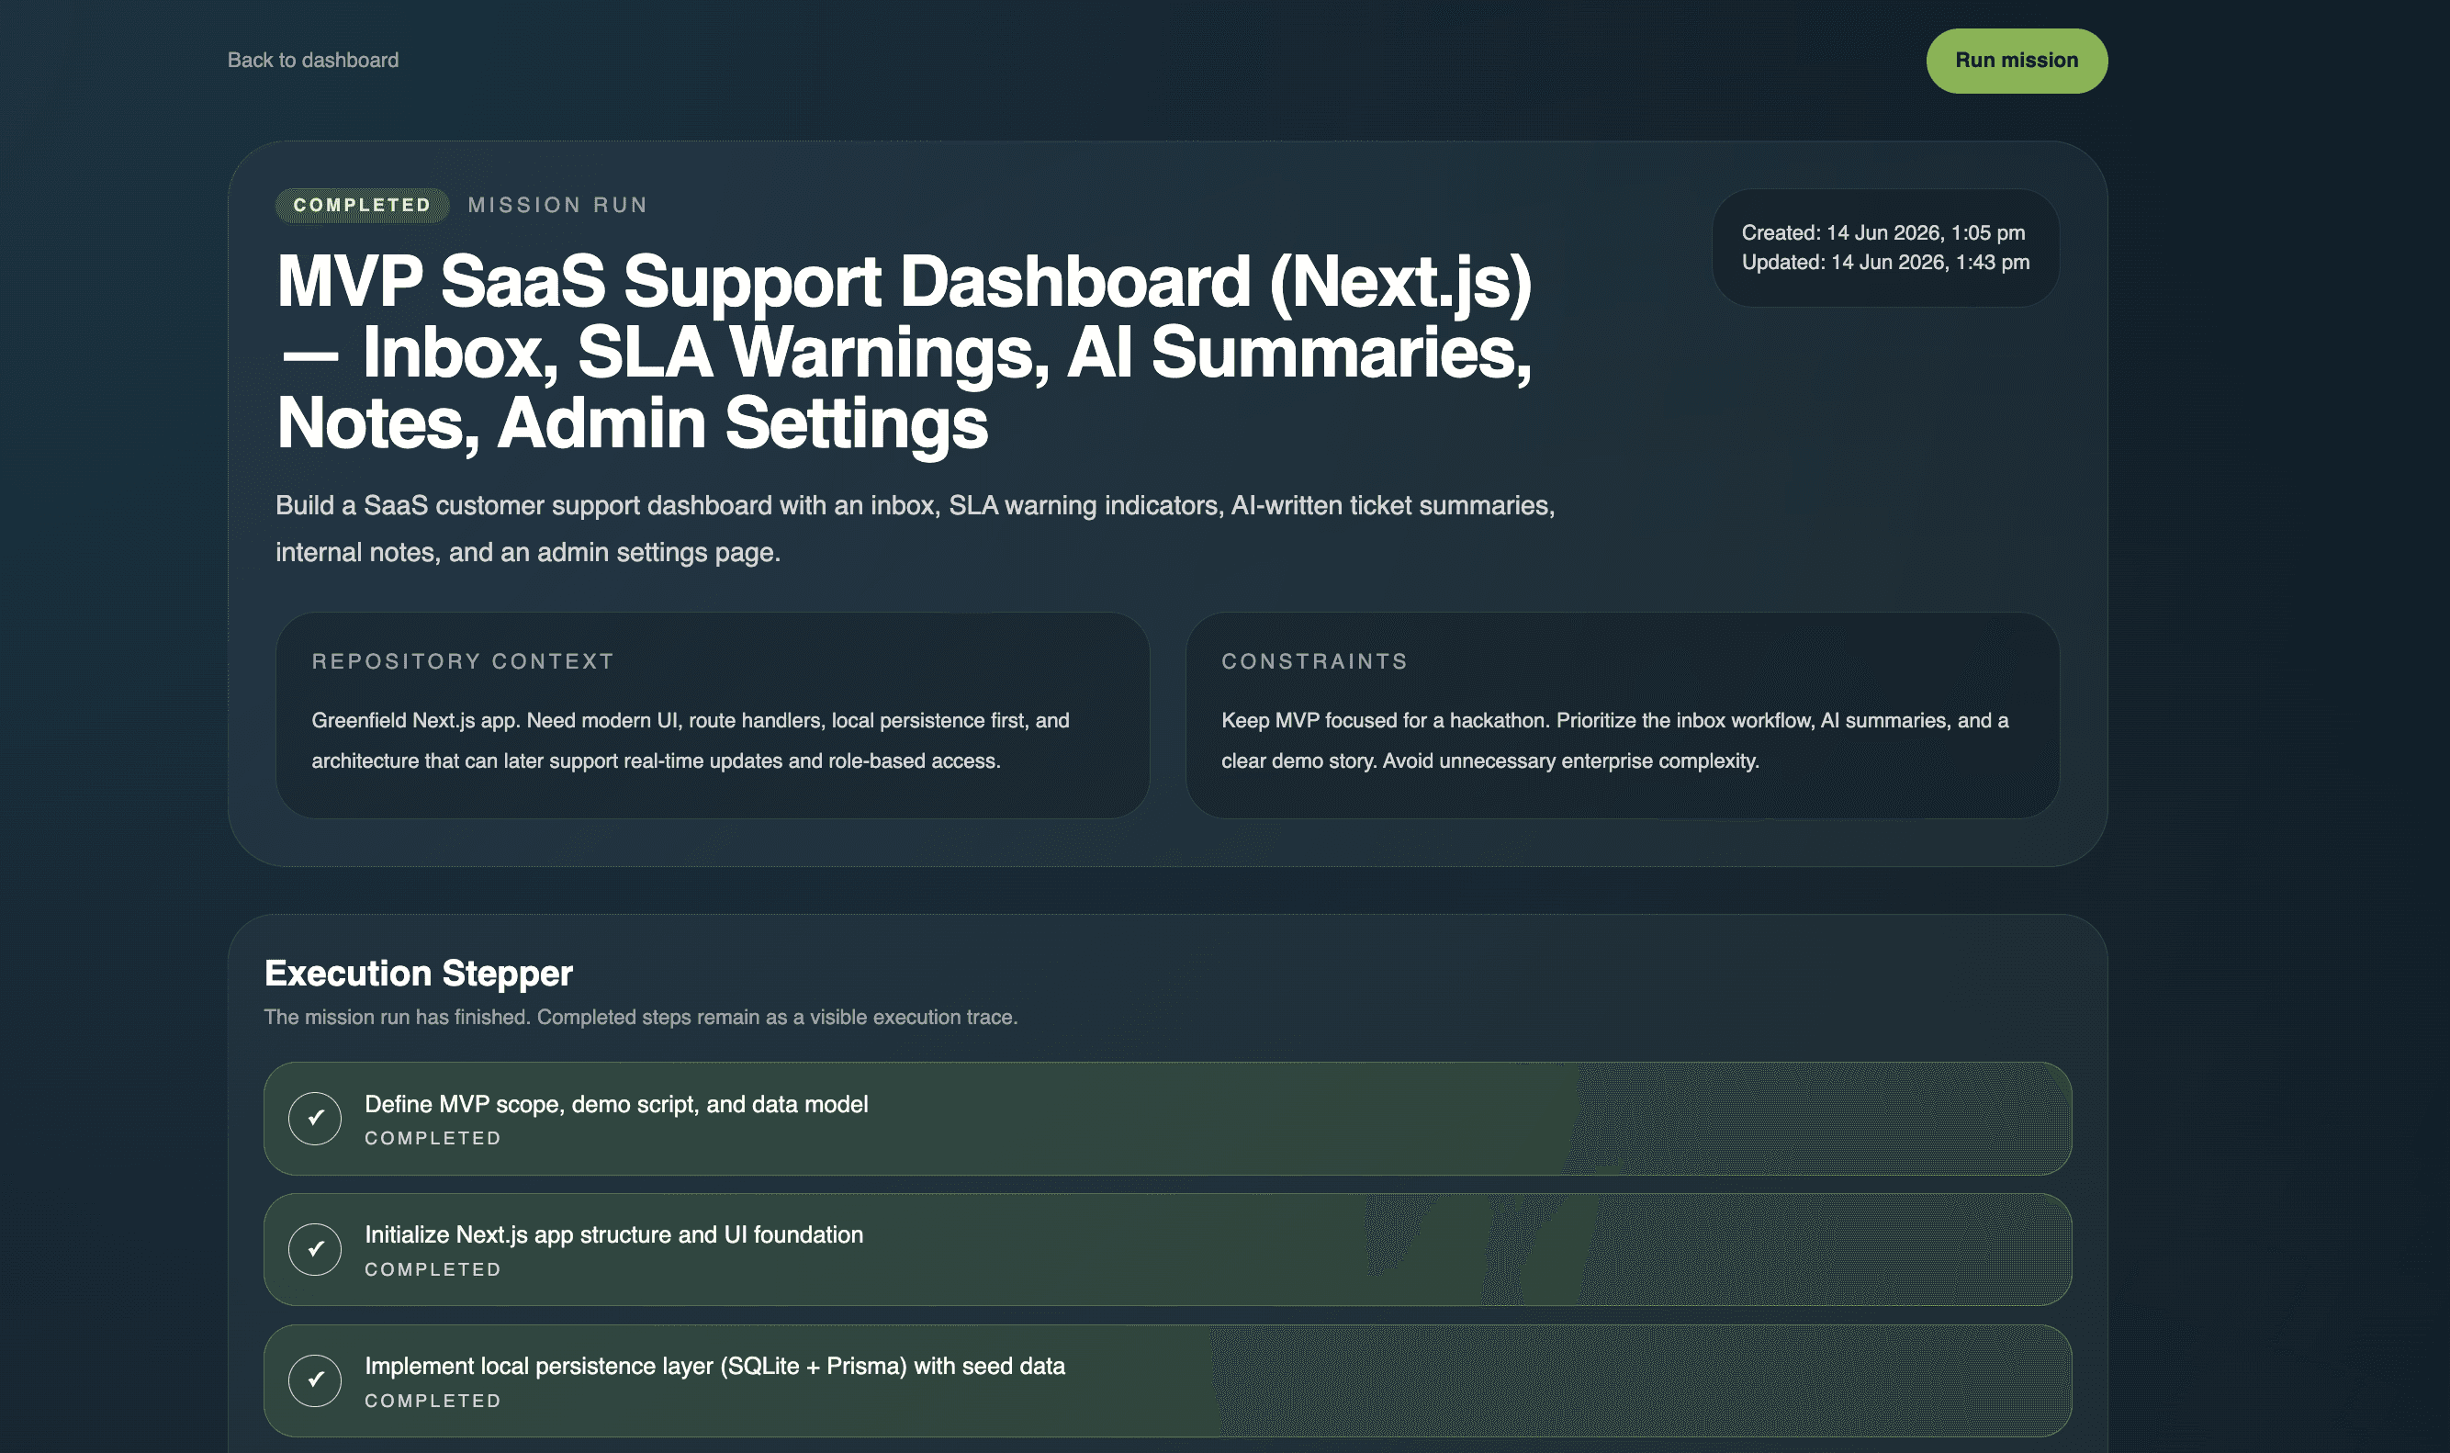This screenshot has height=1453, width=2450.
Task: Open 'Implement local persistence layer (SQLite + Prisma)' step
Action: (x=1167, y=1380)
